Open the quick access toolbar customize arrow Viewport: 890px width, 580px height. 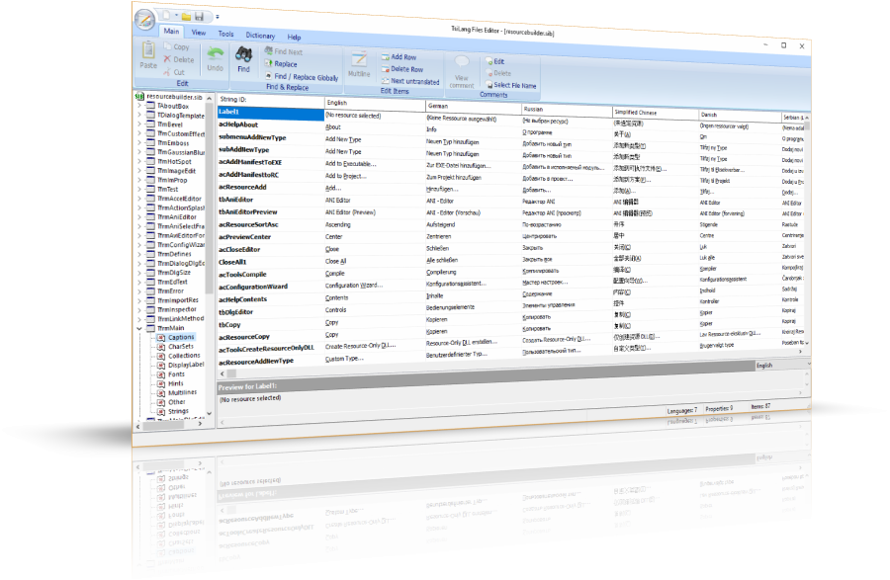[217, 18]
